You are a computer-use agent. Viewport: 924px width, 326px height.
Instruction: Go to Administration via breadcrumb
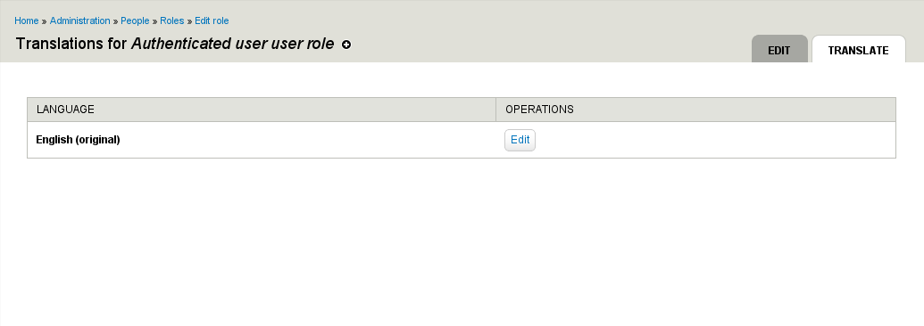tap(80, 20)
